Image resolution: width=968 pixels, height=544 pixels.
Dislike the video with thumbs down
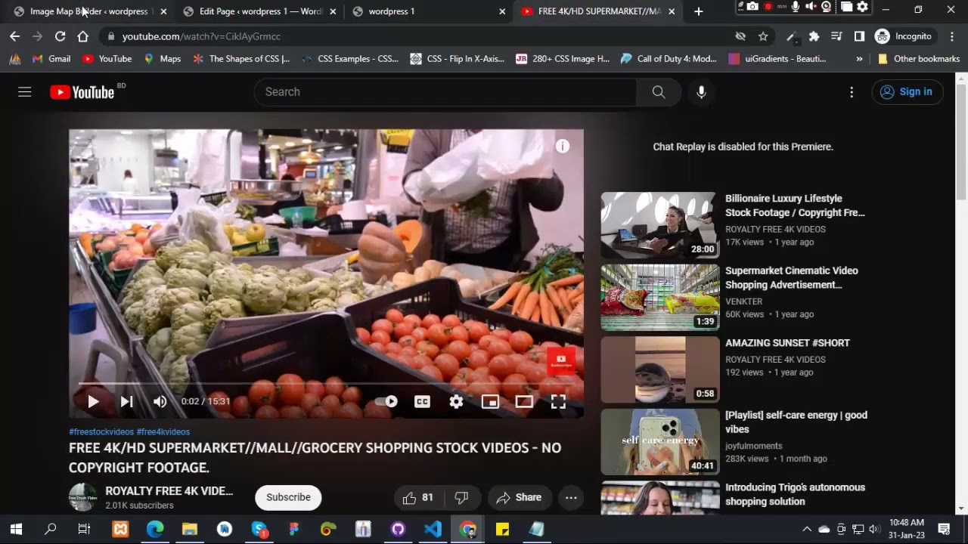[461, 497]
